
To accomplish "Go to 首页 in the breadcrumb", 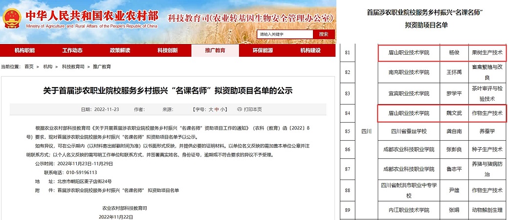I will [x=29, y=66].
